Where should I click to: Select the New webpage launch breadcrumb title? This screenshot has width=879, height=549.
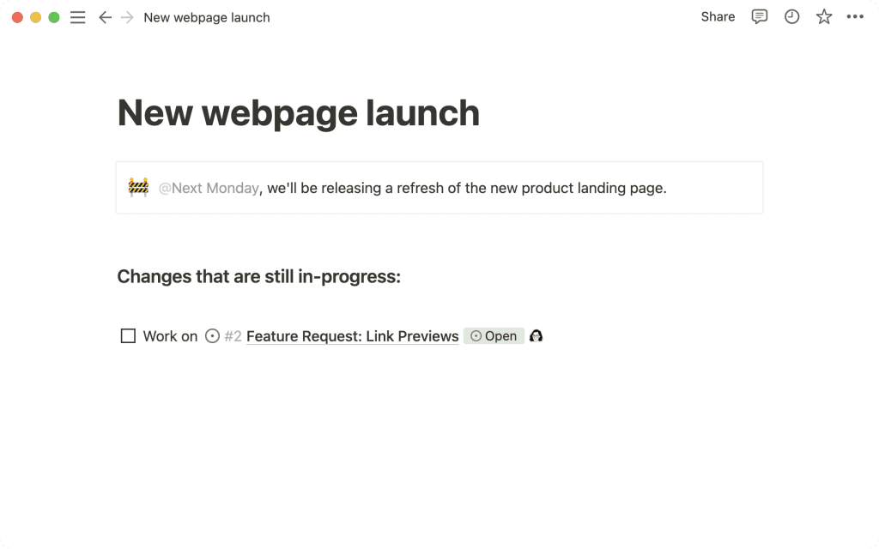click(207, 17)
